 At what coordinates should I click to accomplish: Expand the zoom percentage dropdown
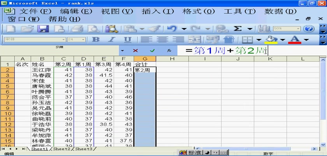[299, 29]
